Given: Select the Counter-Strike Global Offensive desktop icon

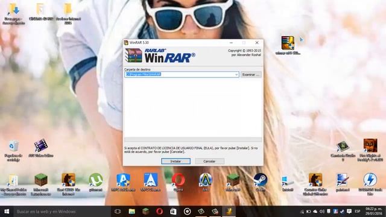Looking at the screenshot, I should 315,184.
